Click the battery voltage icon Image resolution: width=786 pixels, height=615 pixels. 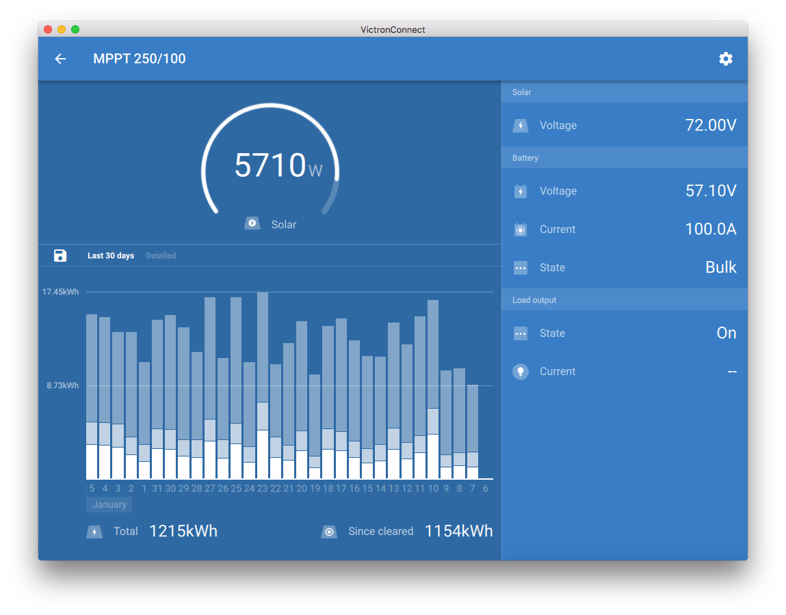pos(521,191)
